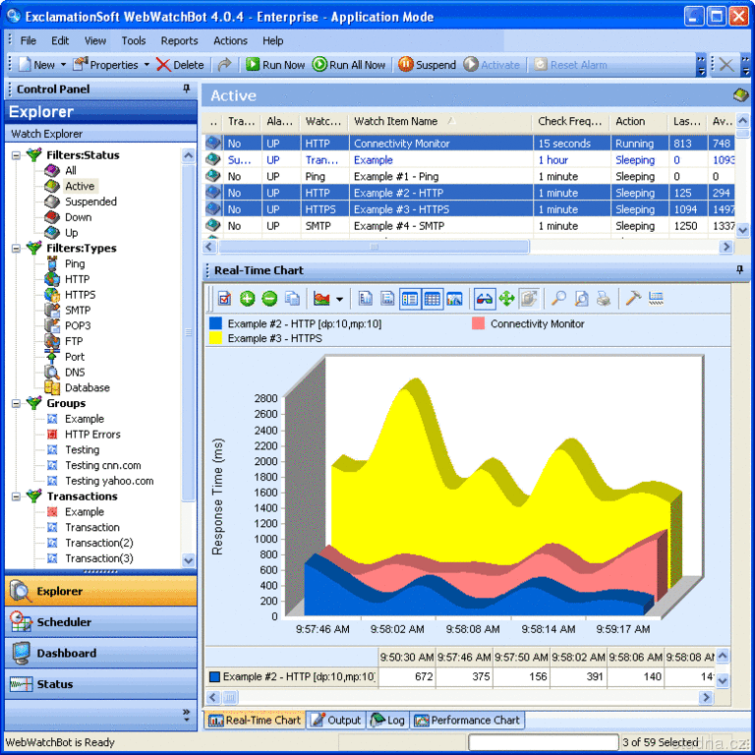Click the green minus chart toolbar icon
Image resolution: width=755 pixels, height=755 pixels.
(269, 299)
